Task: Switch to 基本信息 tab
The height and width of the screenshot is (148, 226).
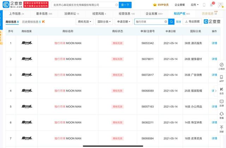Action: 44,14
